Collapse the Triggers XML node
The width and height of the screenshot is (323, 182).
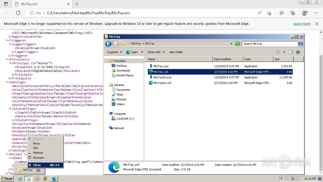7,40
